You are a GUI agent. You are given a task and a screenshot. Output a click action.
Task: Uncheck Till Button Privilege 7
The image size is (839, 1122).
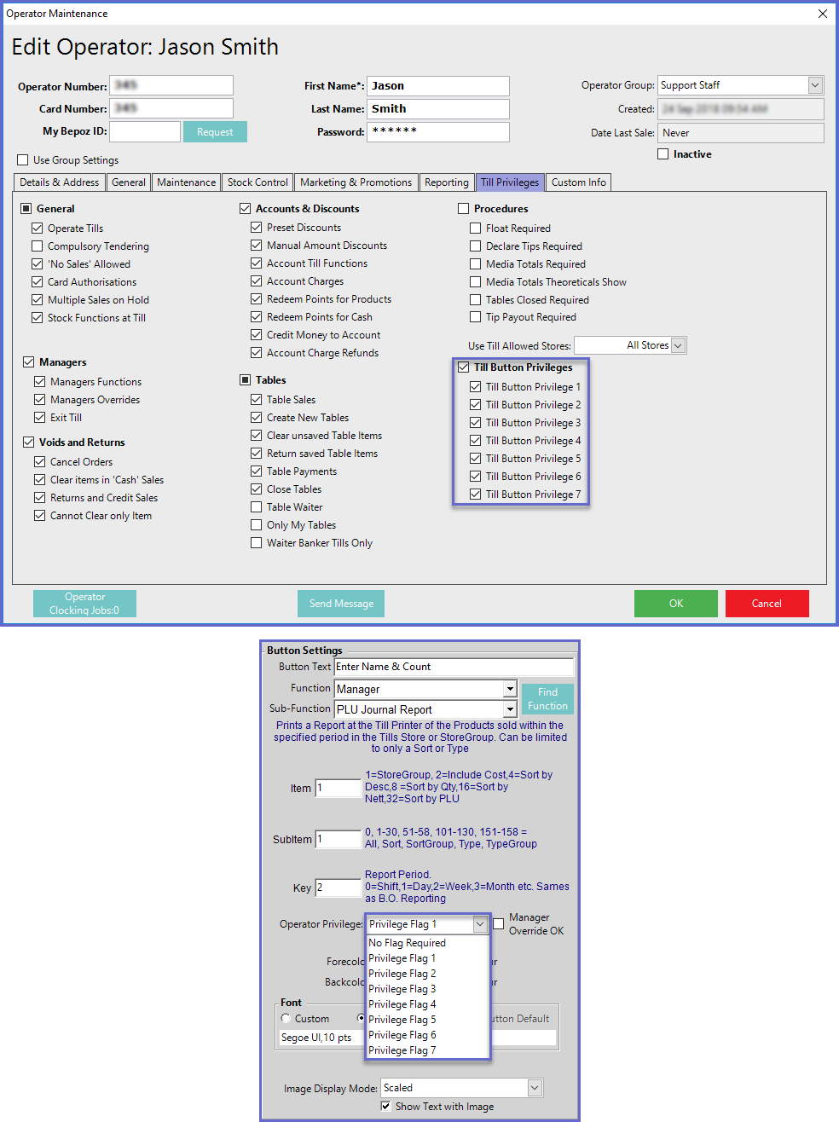pos(476,494)
